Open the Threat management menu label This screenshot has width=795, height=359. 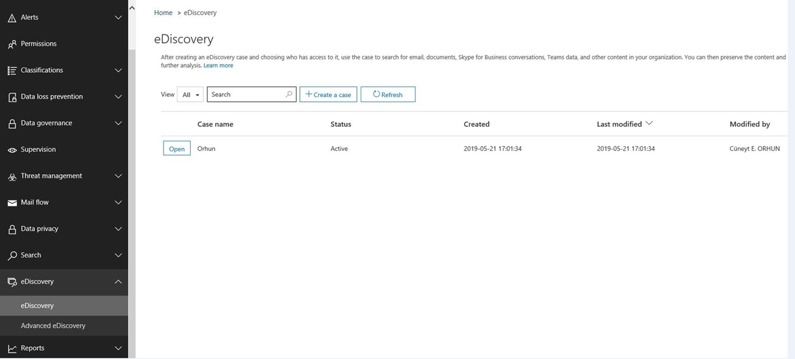[51, 176]
